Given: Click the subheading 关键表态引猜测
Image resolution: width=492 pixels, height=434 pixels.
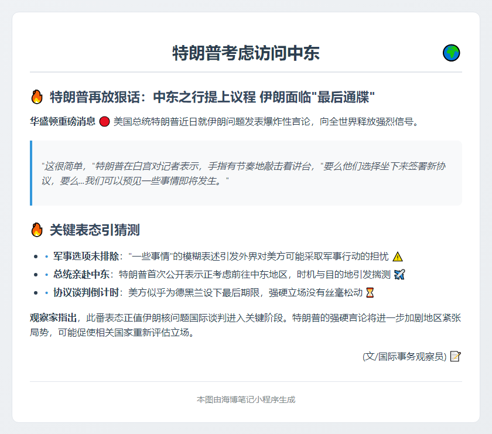Looking at the screenshot, I should tap(95, 230).
